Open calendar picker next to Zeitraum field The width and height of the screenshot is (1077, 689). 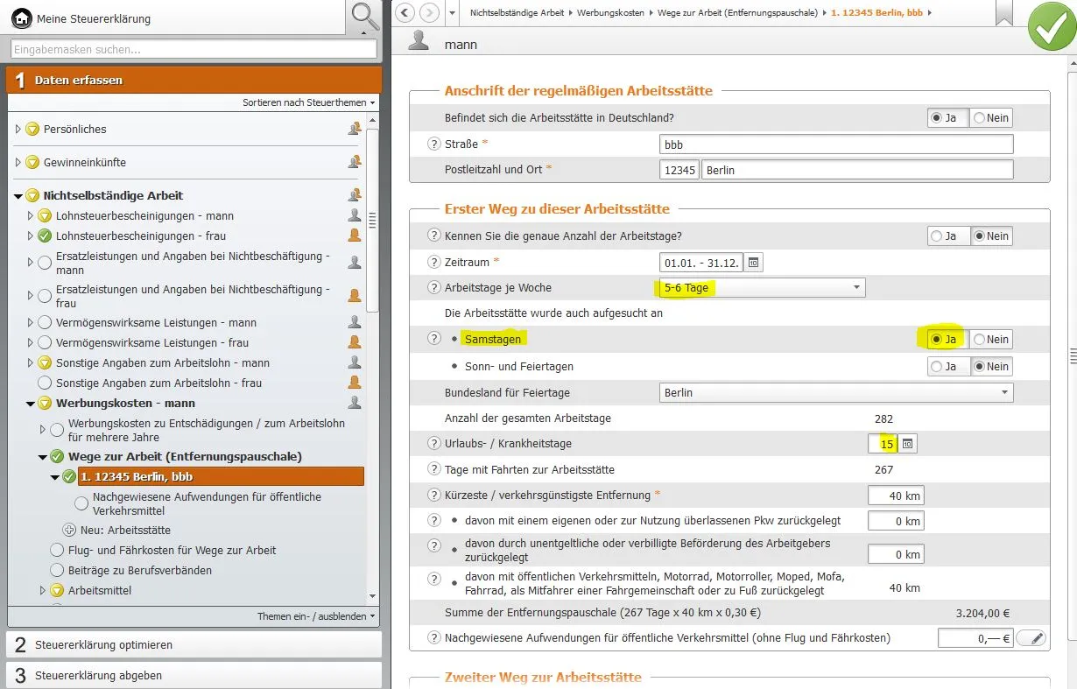pos(753,263)
